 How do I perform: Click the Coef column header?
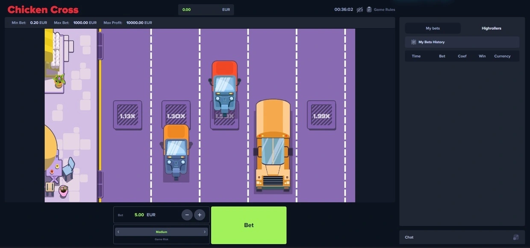(x=462, y=56)
